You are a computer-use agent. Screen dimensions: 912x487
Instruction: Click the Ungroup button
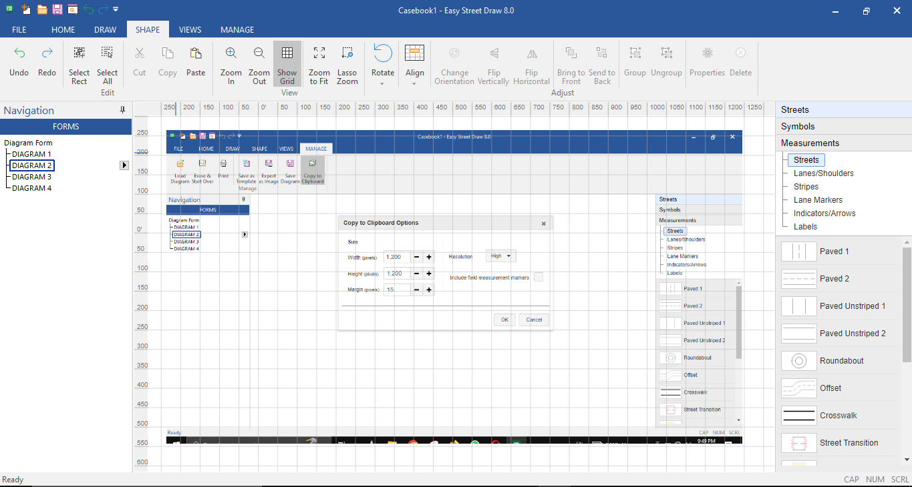point(666,61)
